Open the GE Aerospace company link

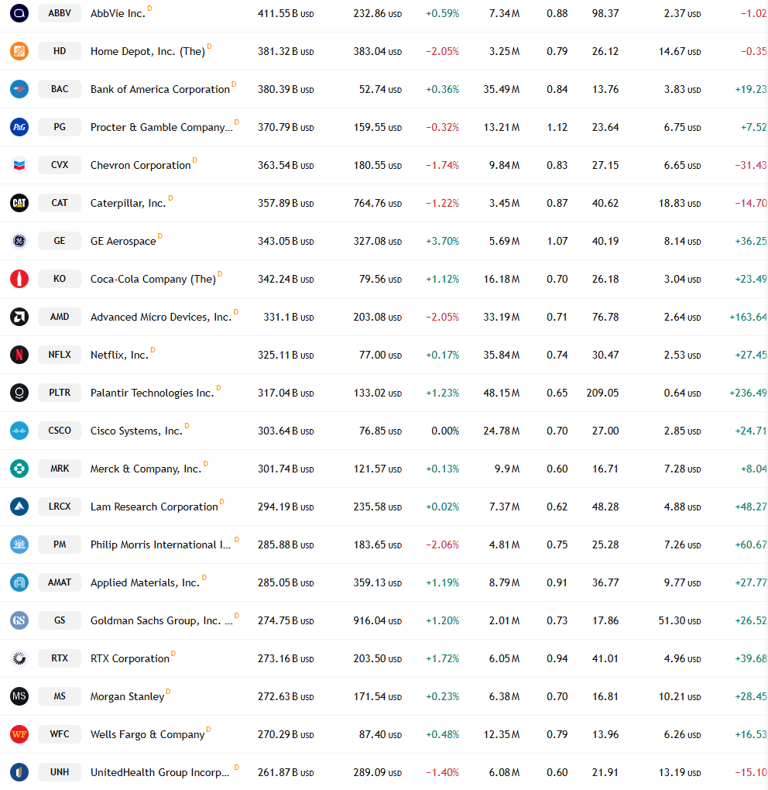pyautogui.click(x=123, y=242)
